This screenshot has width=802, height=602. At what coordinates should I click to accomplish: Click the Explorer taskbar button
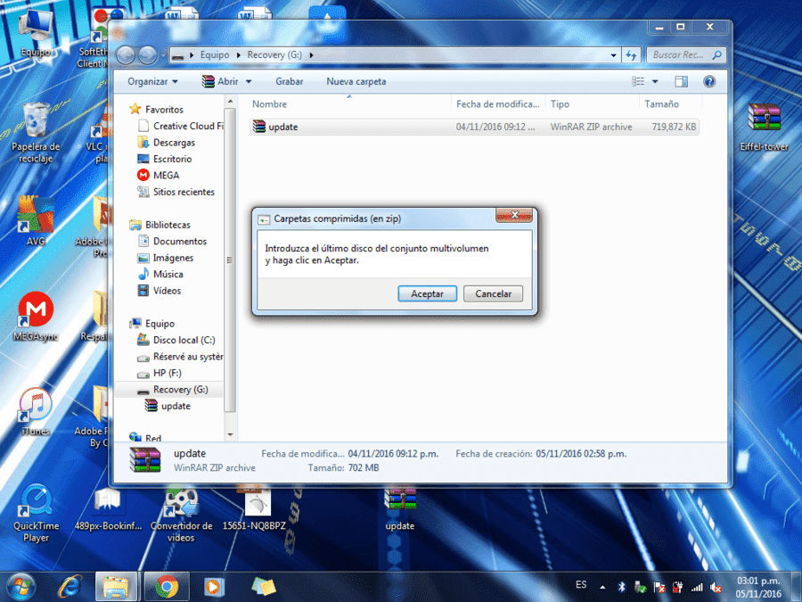tap(116, 587)
